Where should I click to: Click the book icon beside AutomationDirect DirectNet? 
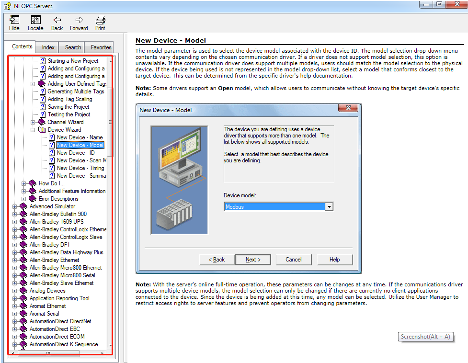point(23,321)
